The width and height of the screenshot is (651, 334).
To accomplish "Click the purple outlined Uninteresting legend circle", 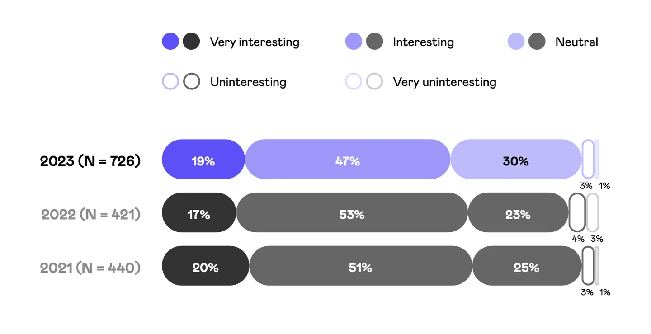I will (170, 81).
